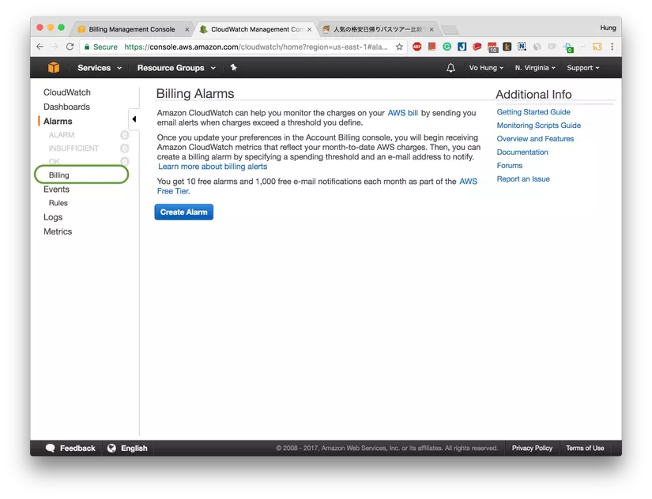This screenshot has height=499, width=652.
Task: Open Events in the sidebar
Action: pyautogui.click(x=57, y=189)
